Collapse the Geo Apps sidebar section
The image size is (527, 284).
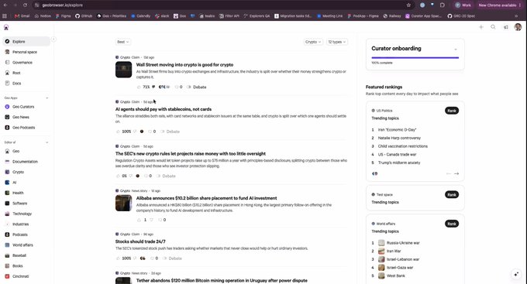(46, 98)
